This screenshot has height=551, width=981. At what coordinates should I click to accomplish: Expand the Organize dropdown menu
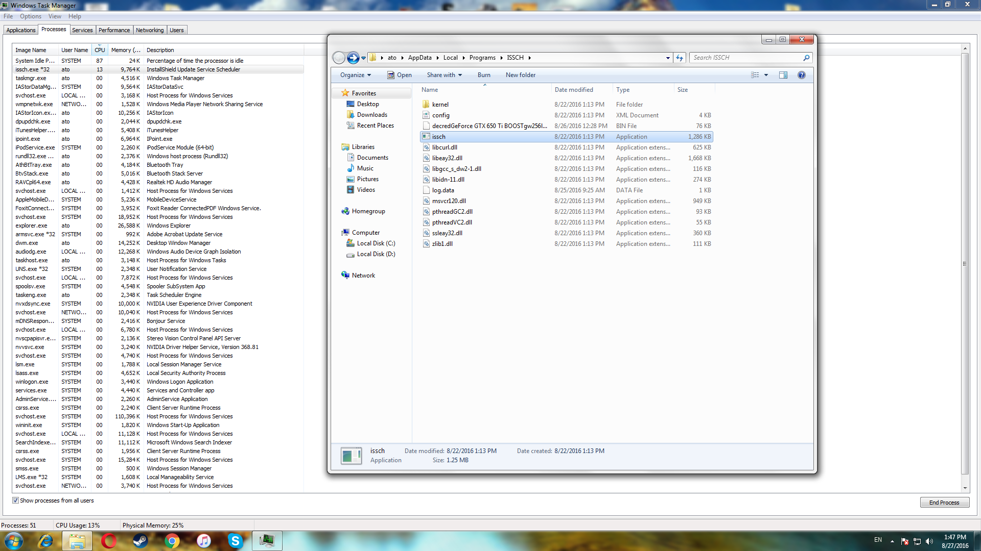pos(356,75)
